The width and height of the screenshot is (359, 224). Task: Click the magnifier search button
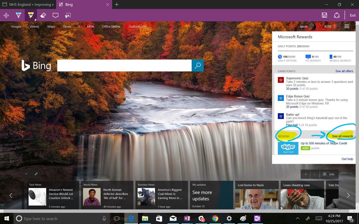click(x=197, y=66)
